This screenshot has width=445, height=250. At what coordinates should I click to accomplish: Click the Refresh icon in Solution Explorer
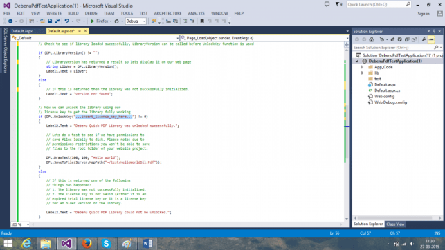click(399, 39)
